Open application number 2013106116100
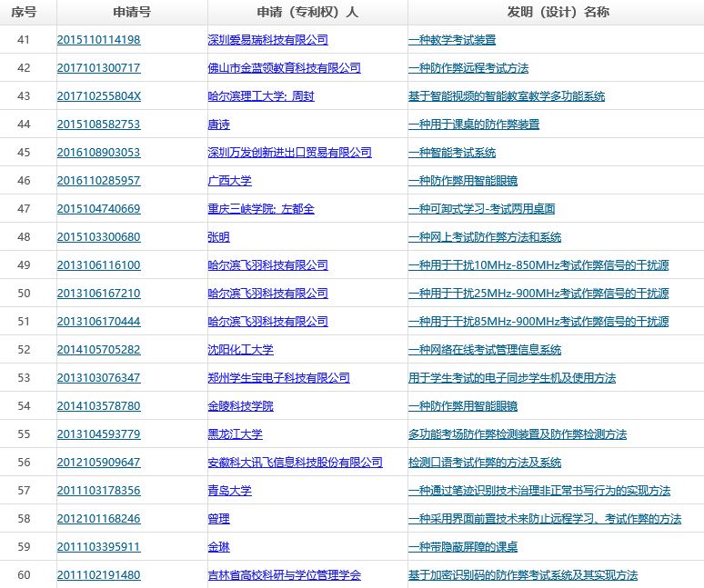Screen dimensions: 704x588 tap(99, 265)
